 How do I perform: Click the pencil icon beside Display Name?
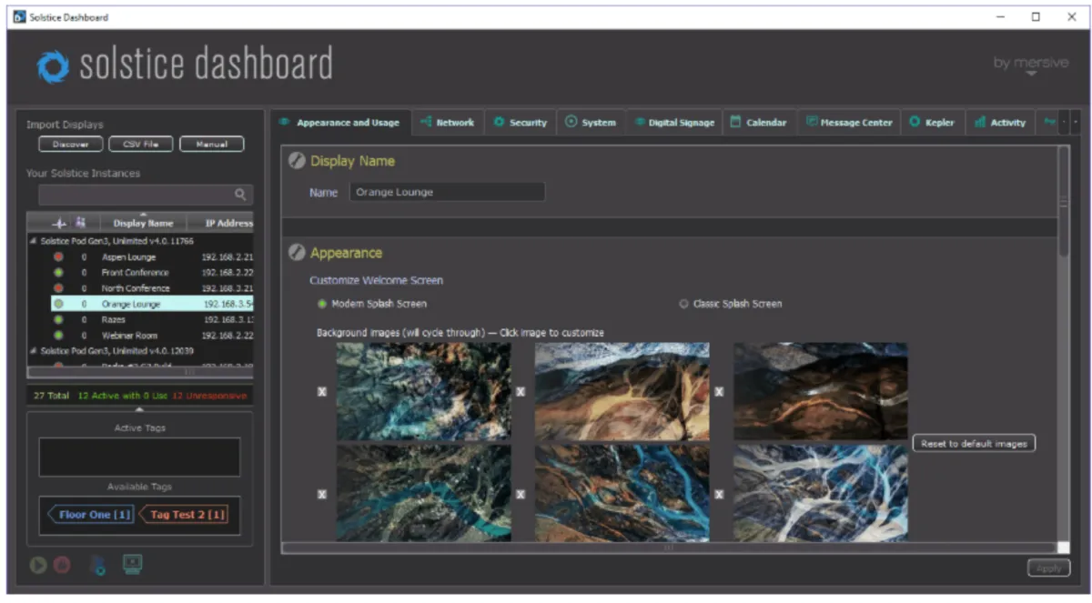point(296,161)
